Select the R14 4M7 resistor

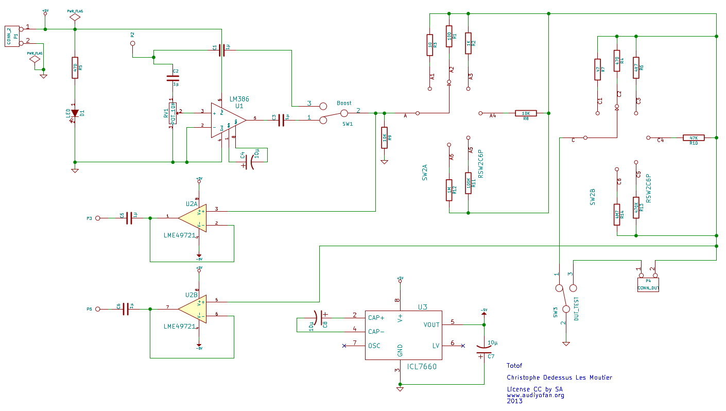(x=617, y=214)
